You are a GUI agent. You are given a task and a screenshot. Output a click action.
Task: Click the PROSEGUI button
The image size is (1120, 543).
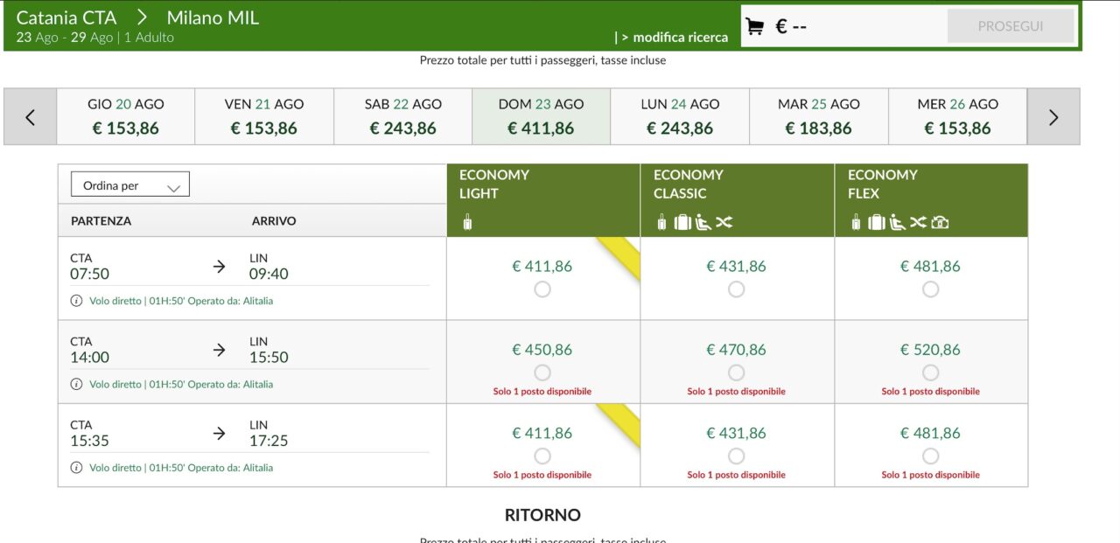[1011, 26]
